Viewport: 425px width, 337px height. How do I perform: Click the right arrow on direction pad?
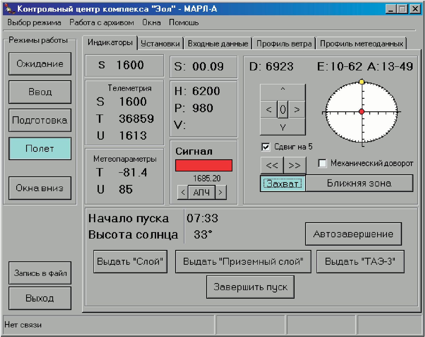click(297, 110)
